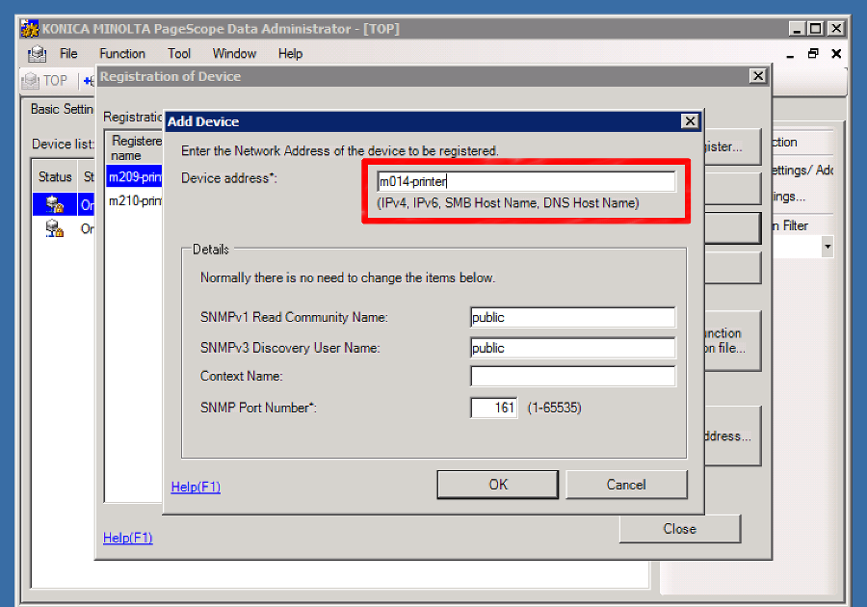The image size is (867, 607).
Task: Click the SNMP Port Number field
Action: (494, 408)
